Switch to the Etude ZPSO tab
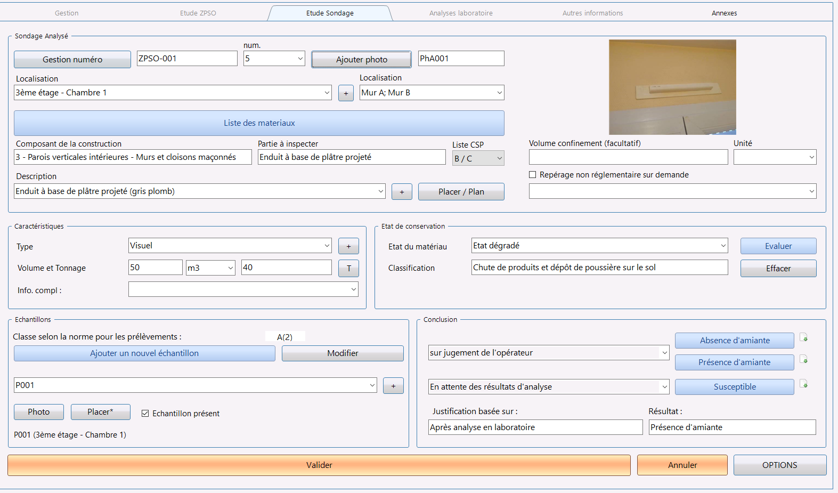Image resolution: width=838 pixels, height=493 pixels. pos(198,13)
